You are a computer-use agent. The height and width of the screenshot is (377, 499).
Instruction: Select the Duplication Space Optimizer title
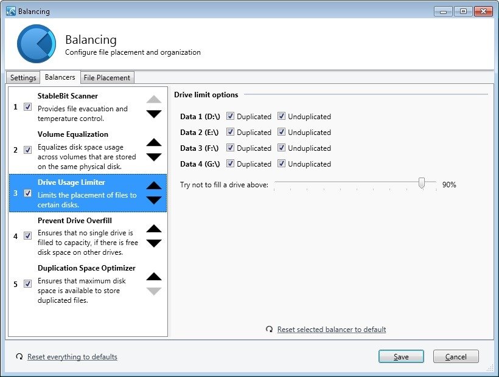(x=86, y=268)
